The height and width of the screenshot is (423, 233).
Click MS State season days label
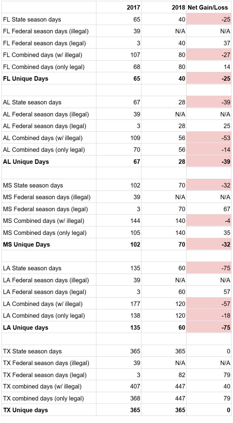pos(33,185)
